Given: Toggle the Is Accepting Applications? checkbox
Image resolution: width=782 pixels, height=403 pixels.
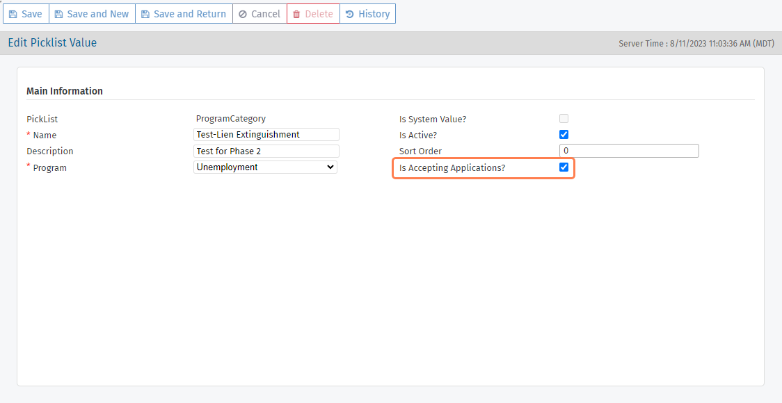Looking at the screenshot, I should click(x=564, y=167).
